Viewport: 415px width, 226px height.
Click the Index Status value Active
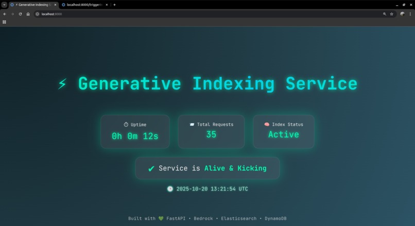click(x=284, y=135)
